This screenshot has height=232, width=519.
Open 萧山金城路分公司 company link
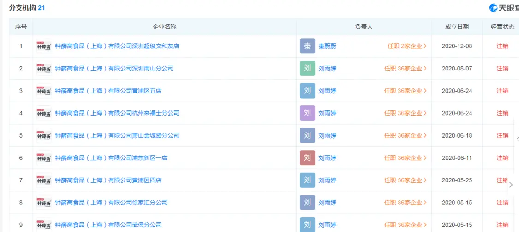(117, 135)
